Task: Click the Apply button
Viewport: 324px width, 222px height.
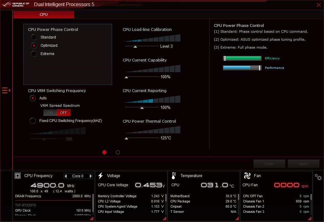Action: pyautogui.click(x=303, y=164)
